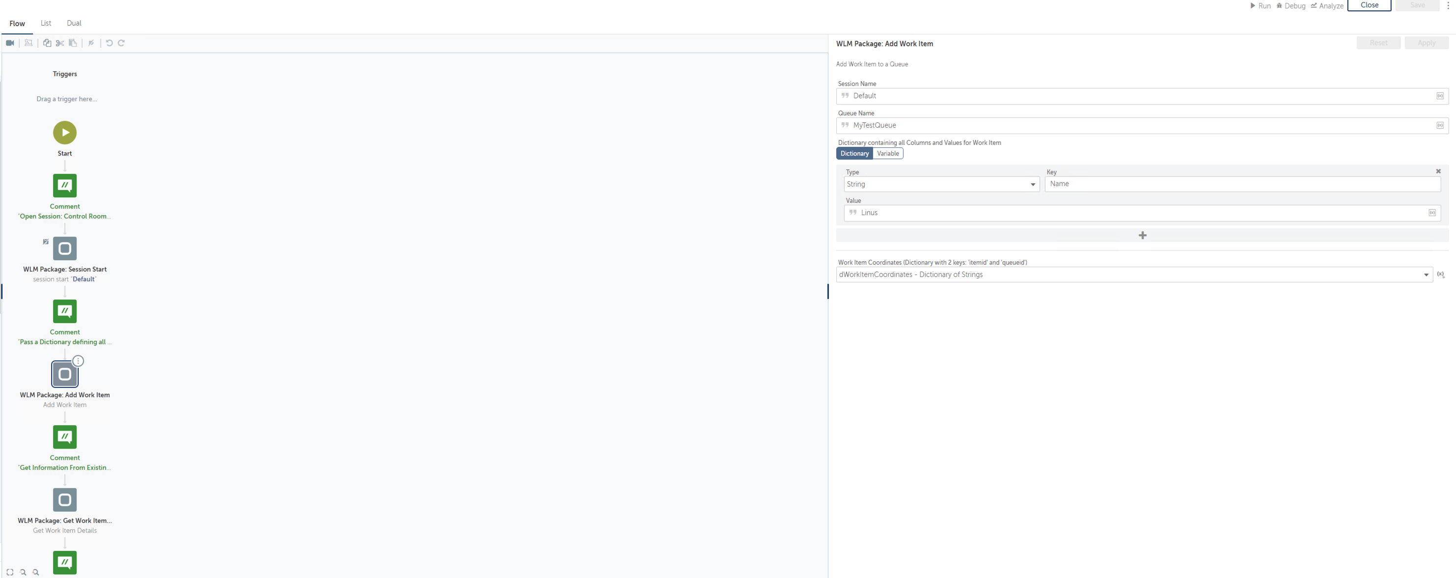Switch to the List tab

tap(46, 23)
